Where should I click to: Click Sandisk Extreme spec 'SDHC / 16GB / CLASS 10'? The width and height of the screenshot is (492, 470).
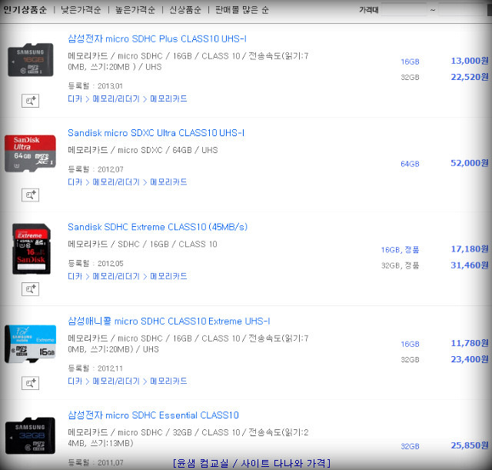tap(168, 245)
